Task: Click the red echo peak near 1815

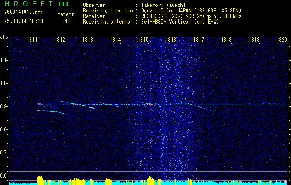Action: pos(150,104)
